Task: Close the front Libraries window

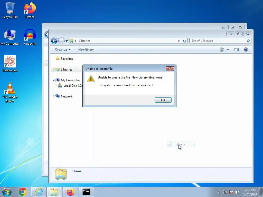Action: [247, 34]
